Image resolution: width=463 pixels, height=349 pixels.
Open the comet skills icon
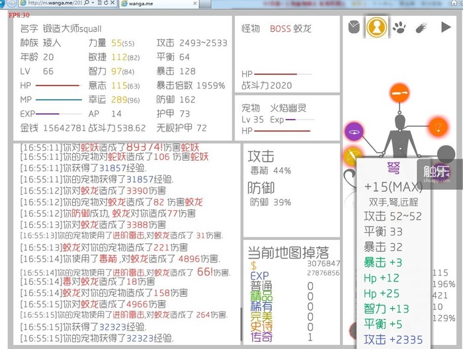(x=421, y=28)
